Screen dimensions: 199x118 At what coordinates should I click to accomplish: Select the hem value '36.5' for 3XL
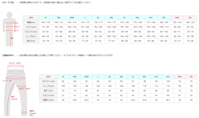click(x=168, y=100)
